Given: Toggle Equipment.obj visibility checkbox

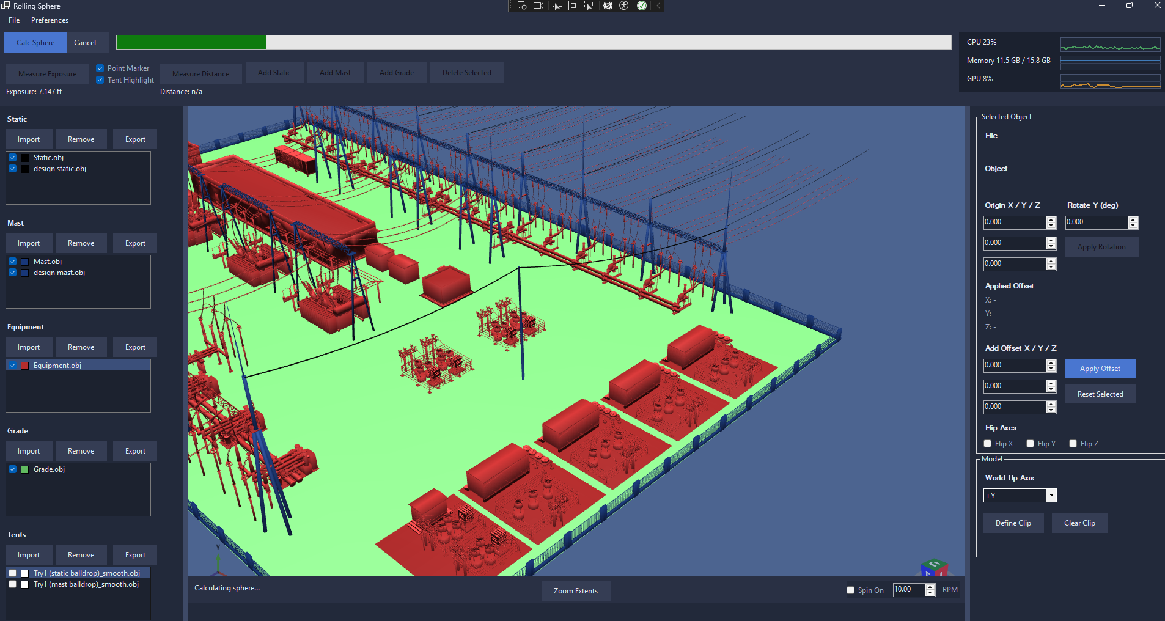Looking at the screenshot, I should [x=13, y=366].
